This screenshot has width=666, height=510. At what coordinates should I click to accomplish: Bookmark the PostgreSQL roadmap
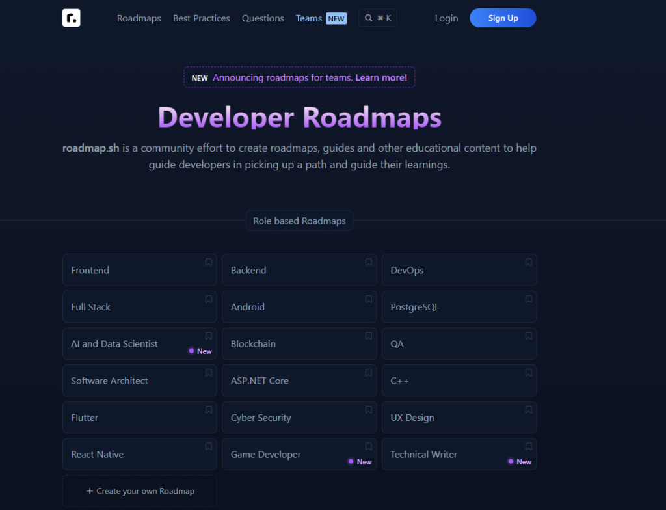(528, 299)
